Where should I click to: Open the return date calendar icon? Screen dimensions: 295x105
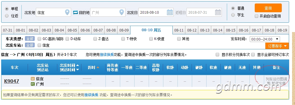pos(218,13)
